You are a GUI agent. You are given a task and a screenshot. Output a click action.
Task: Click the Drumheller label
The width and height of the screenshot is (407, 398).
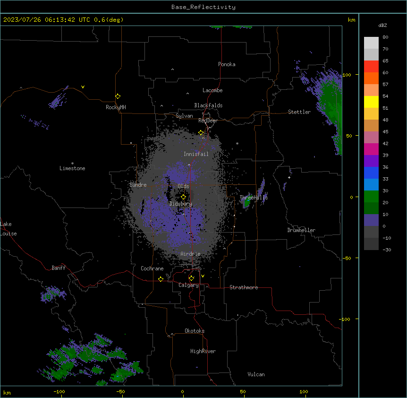(x=301, y=230)
